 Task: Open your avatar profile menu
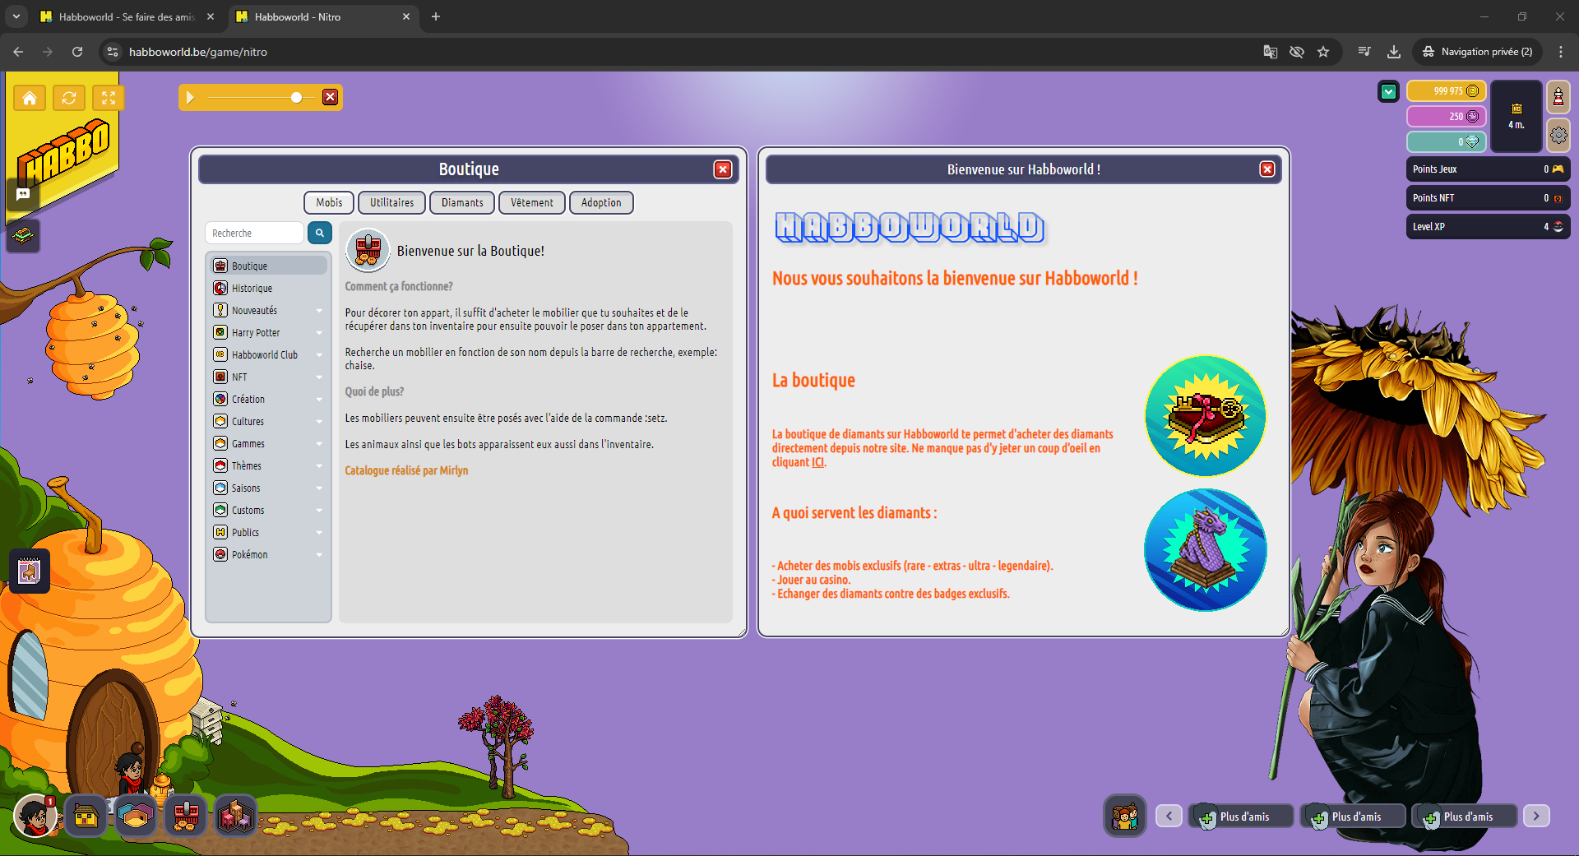click(x=35, y=817)
